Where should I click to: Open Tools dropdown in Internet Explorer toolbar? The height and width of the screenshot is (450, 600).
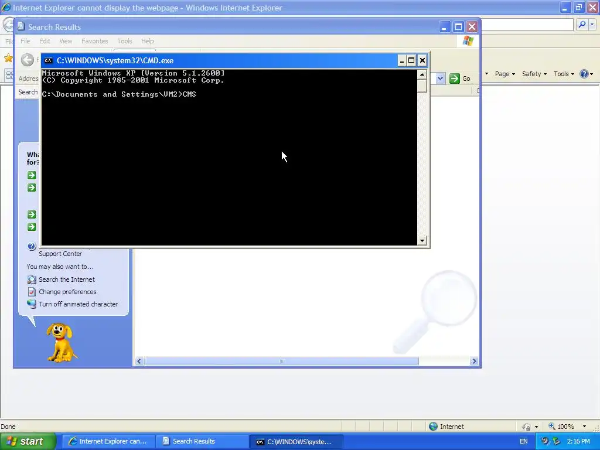564,74
